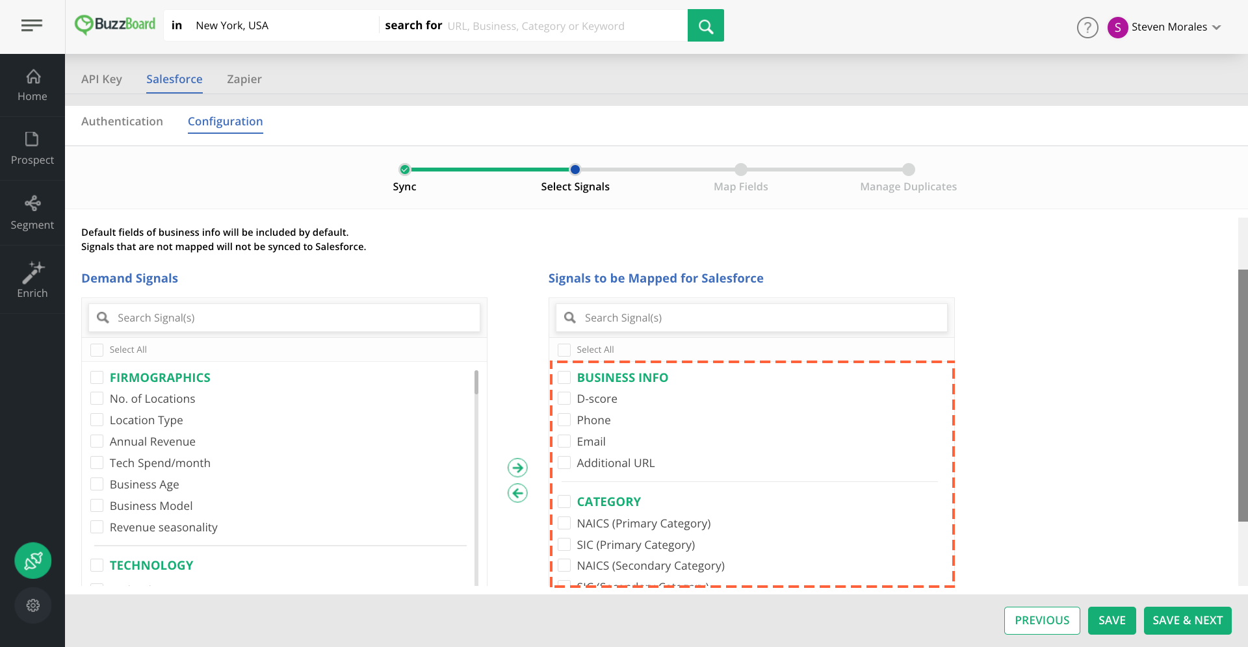Jump to the Sync step marker
The height and width of the screenshot is (647, 1248).
click(405, 170)
